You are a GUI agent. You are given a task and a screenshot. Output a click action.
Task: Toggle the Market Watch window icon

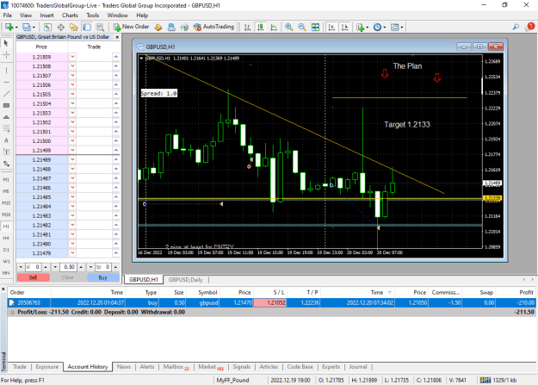[47, 27]
